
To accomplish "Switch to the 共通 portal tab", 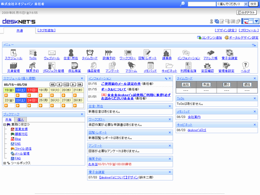I will click(20, 31).
